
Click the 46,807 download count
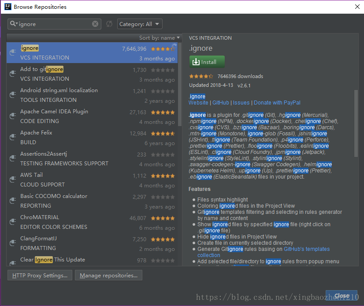[138, 218]
